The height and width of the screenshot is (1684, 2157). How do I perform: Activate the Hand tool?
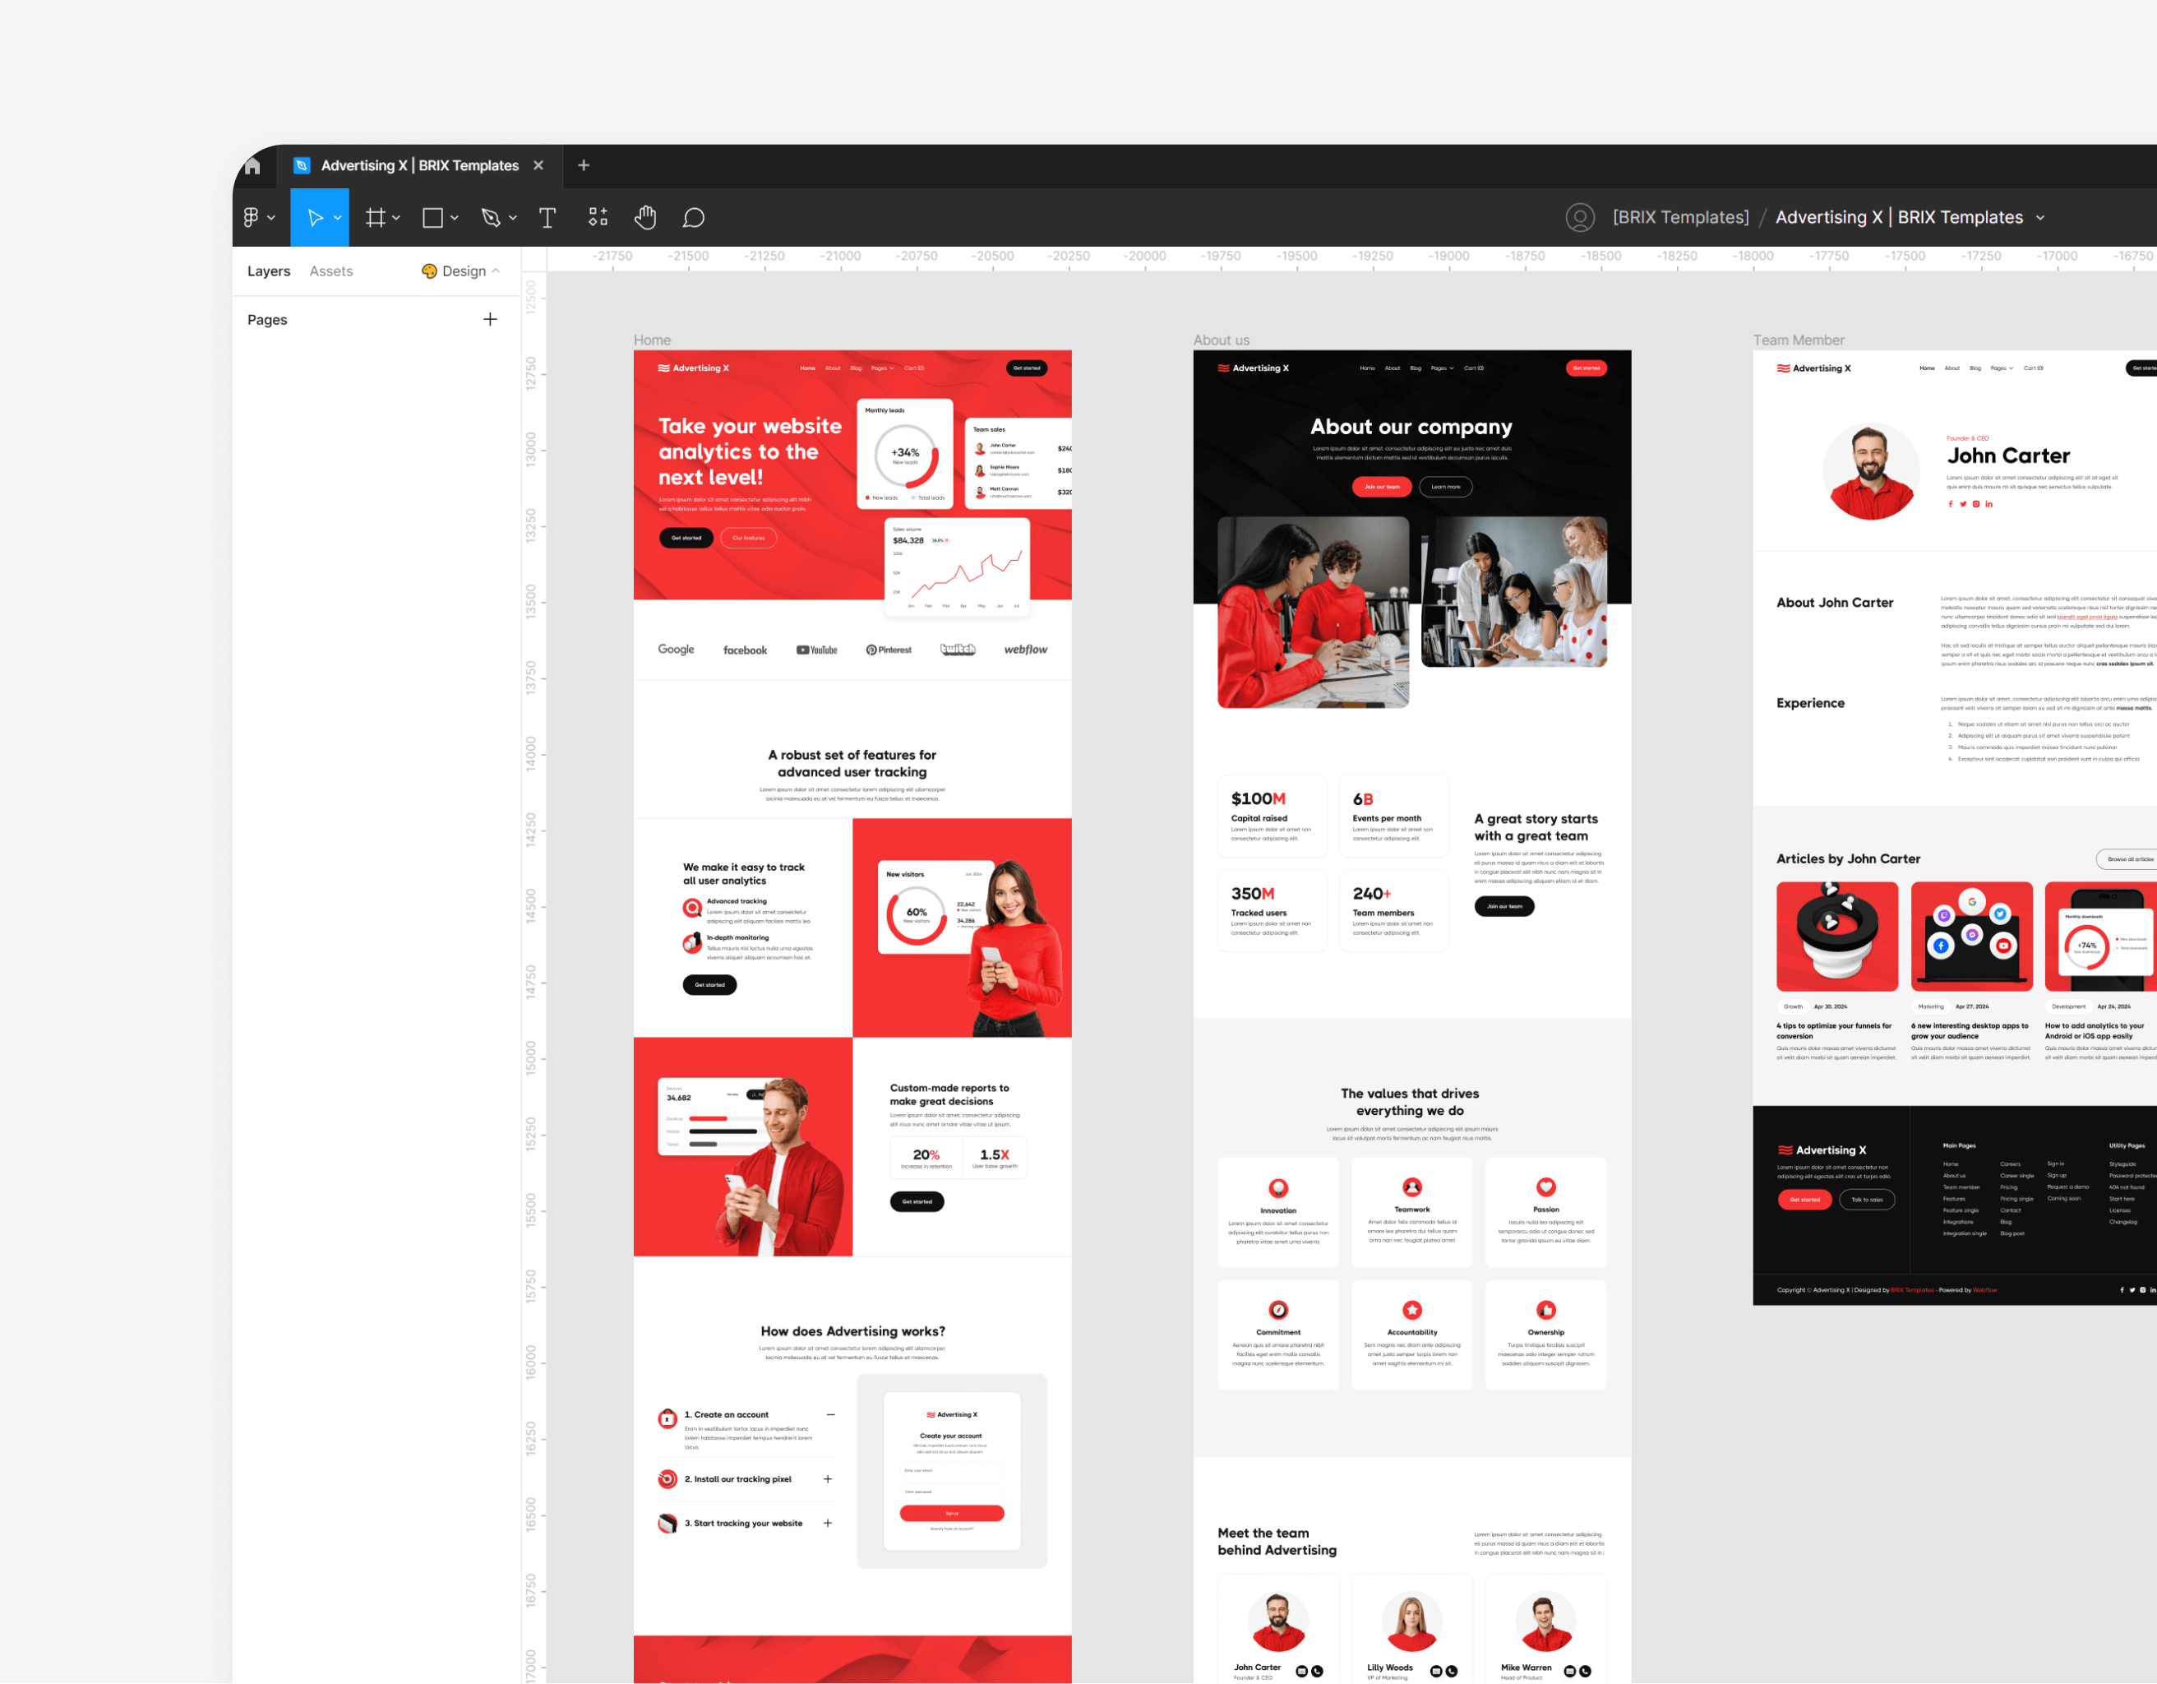[645, 217]
